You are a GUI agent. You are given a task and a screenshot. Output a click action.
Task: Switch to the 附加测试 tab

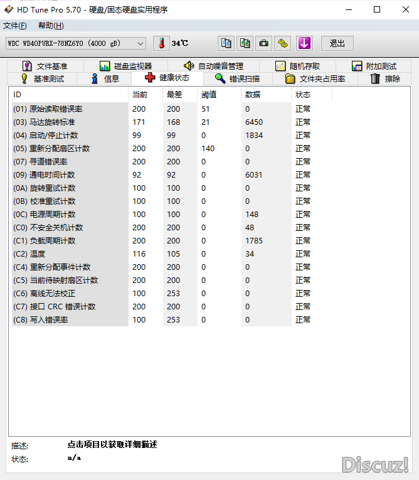pos(374,66)
